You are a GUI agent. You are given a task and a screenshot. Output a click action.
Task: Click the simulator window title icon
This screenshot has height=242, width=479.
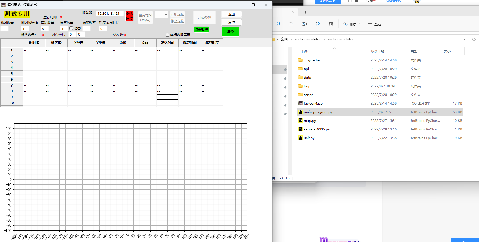(x=3, y=5)
